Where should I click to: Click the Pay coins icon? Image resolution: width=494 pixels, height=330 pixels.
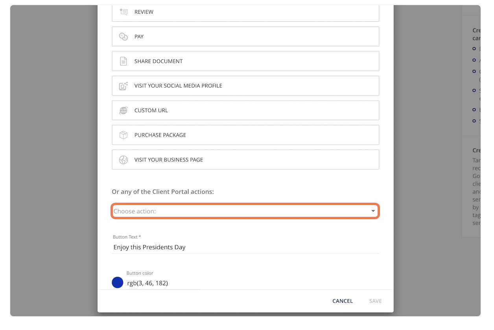(124, 37)
